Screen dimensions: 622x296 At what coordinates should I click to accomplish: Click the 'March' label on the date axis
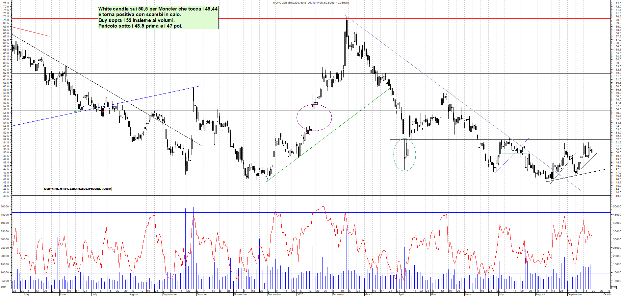point(368,294)
